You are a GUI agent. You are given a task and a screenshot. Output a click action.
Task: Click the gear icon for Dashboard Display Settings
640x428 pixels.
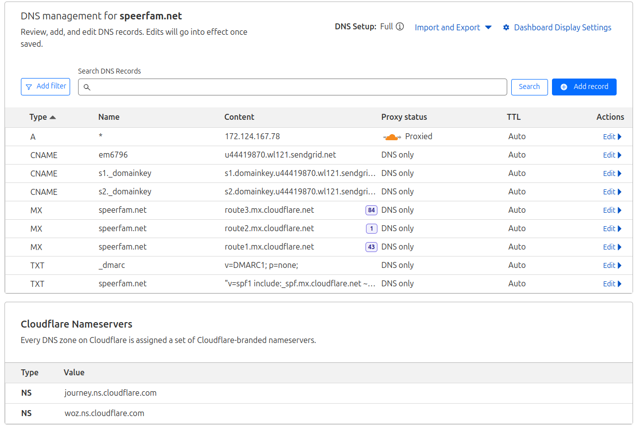click(x=506, y=28)
